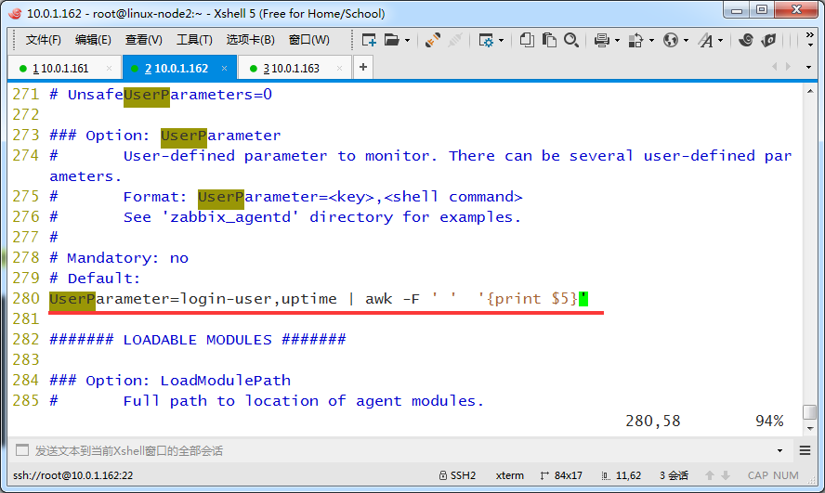825x493 pixels.
Task: Click the LOADABLE MODULES heading line
Action: point(198,340)
